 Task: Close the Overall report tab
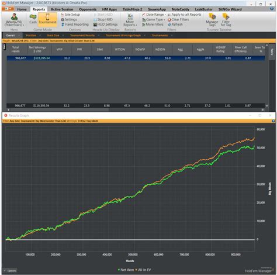[19, 36]
